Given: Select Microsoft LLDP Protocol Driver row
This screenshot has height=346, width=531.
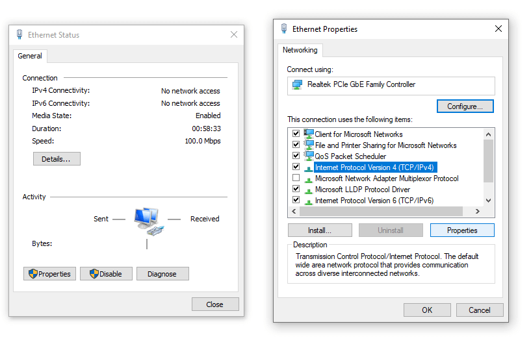Looking at the screenshot, I should point(363,190).
